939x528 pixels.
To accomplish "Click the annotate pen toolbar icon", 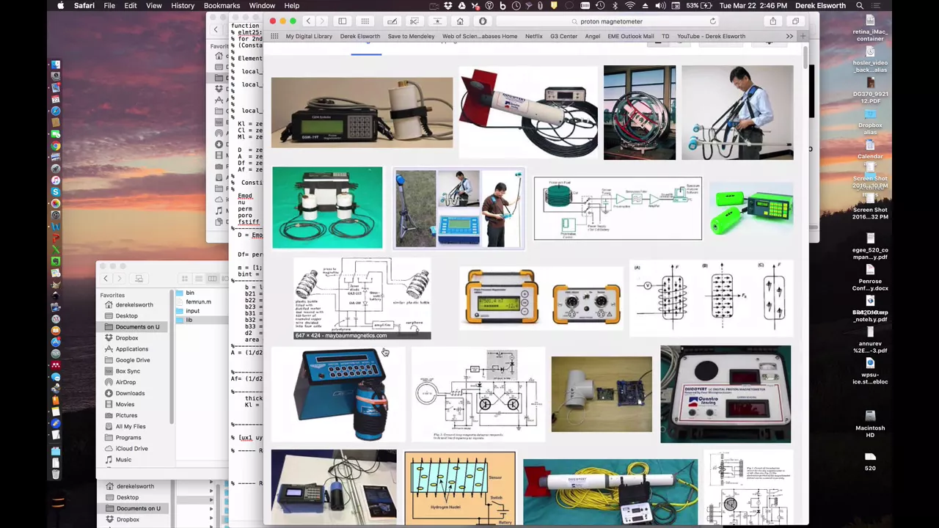I will point(392,21).
